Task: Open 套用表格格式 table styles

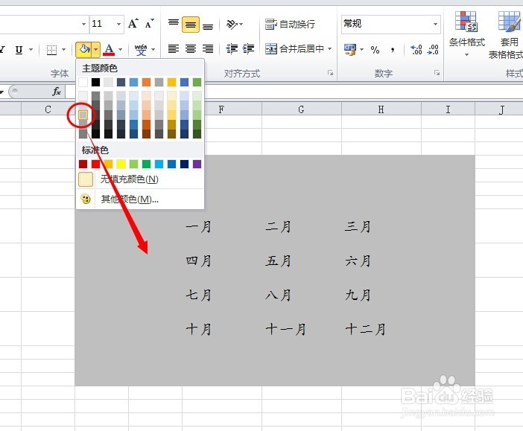Action: 507,35
